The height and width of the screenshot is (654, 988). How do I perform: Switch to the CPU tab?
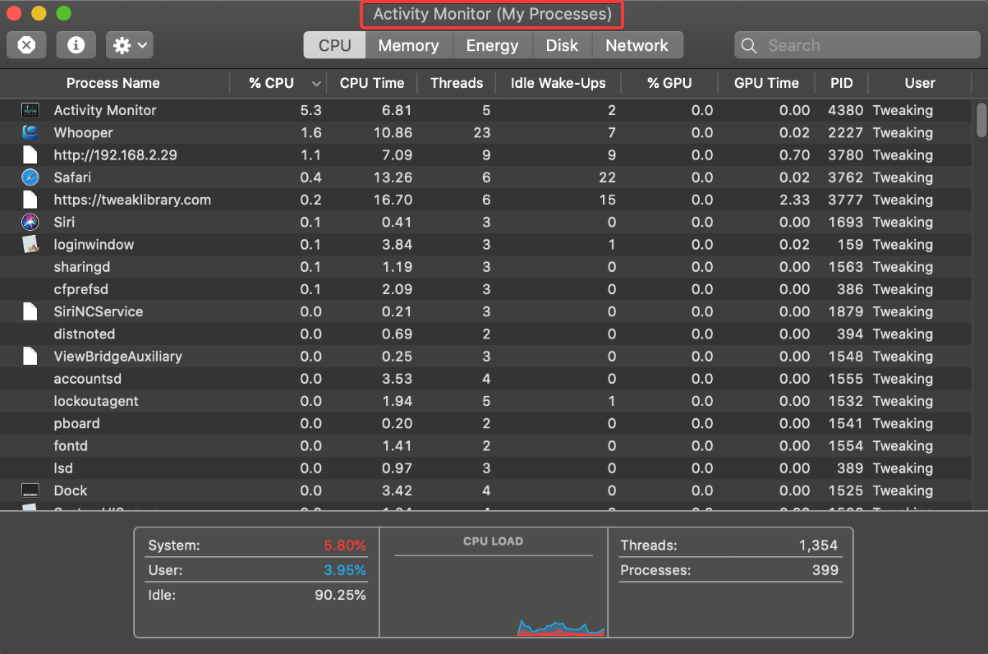click(334, 45)
